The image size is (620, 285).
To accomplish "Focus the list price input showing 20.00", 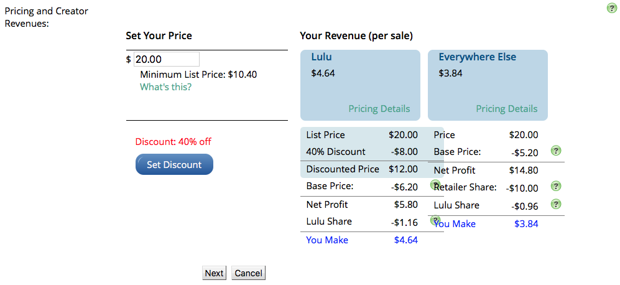I will click(167, 59).
